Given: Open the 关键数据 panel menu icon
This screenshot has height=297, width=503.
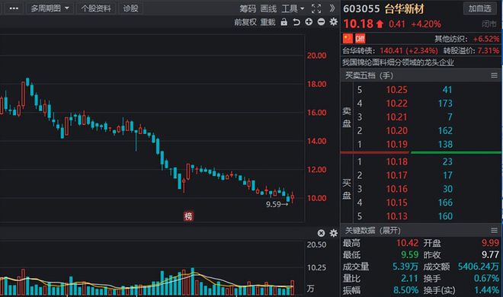Looking at the screenshot, I should 494,230.
